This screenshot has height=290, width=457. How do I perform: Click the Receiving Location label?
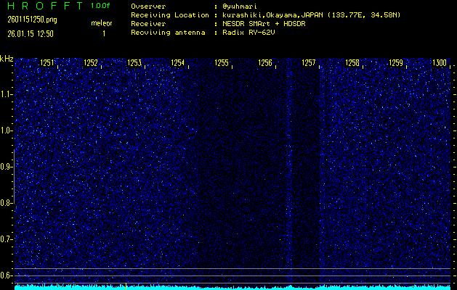coord(170,15)
